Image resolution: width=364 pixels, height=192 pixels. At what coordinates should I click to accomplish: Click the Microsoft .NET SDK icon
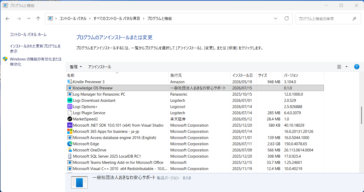coord(70,125)
